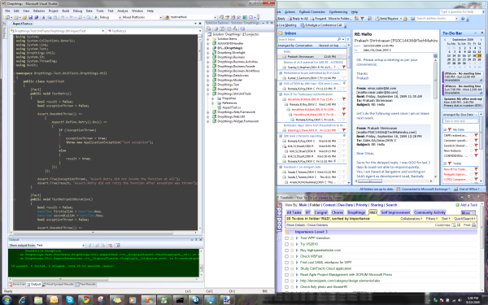Click the Priority view link in Toodledo

[361, 205]
